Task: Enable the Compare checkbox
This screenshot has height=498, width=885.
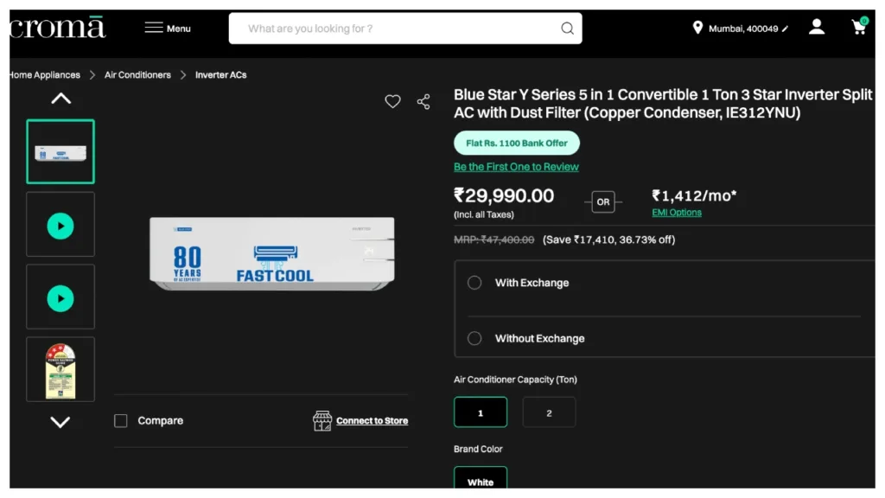Action: tap(120, 420)
